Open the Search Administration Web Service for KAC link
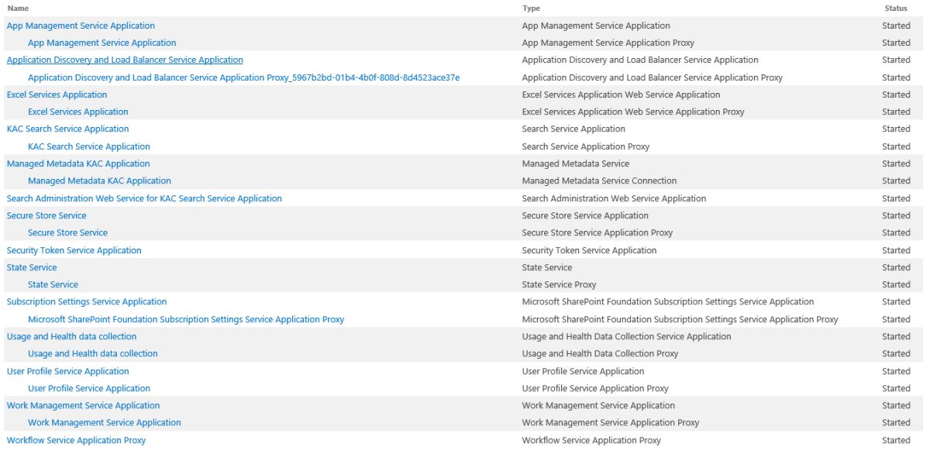930x457 pixels. tap(144, 198)
